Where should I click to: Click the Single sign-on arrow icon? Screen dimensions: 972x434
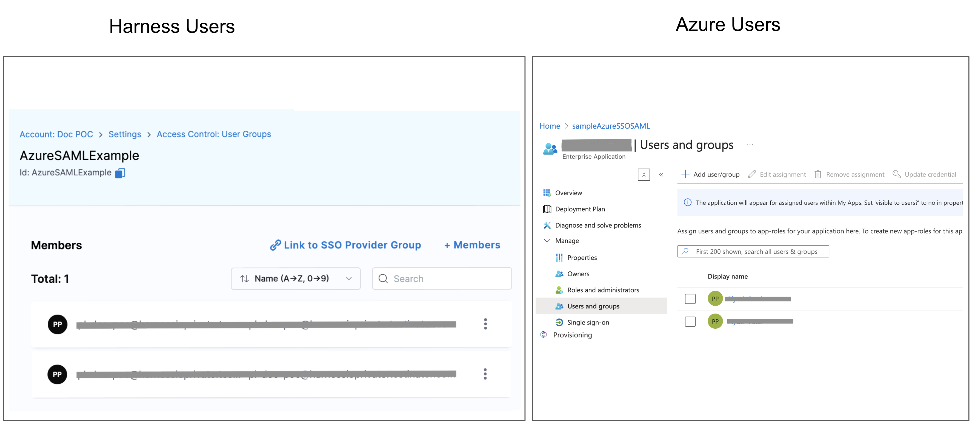tap(559, 322)
